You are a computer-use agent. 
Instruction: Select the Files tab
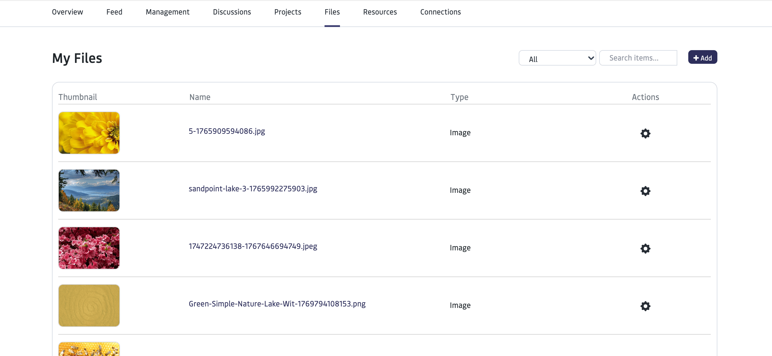coord(332,12)
